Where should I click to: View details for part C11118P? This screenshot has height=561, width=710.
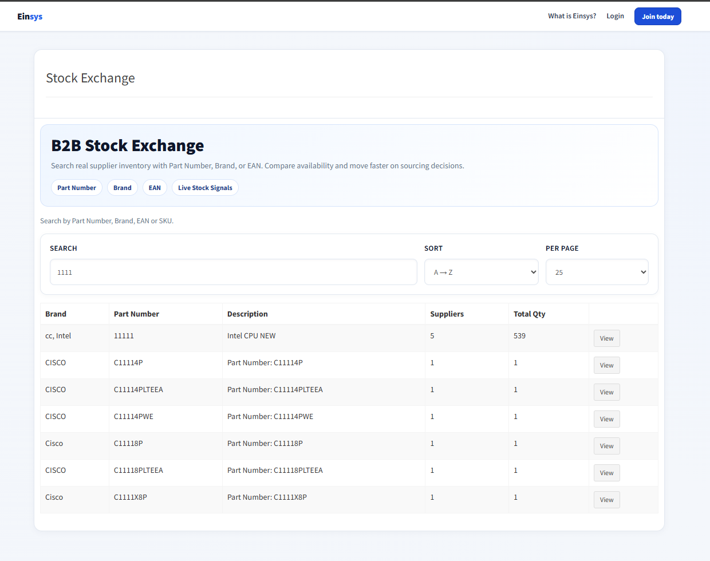point(606,446)
